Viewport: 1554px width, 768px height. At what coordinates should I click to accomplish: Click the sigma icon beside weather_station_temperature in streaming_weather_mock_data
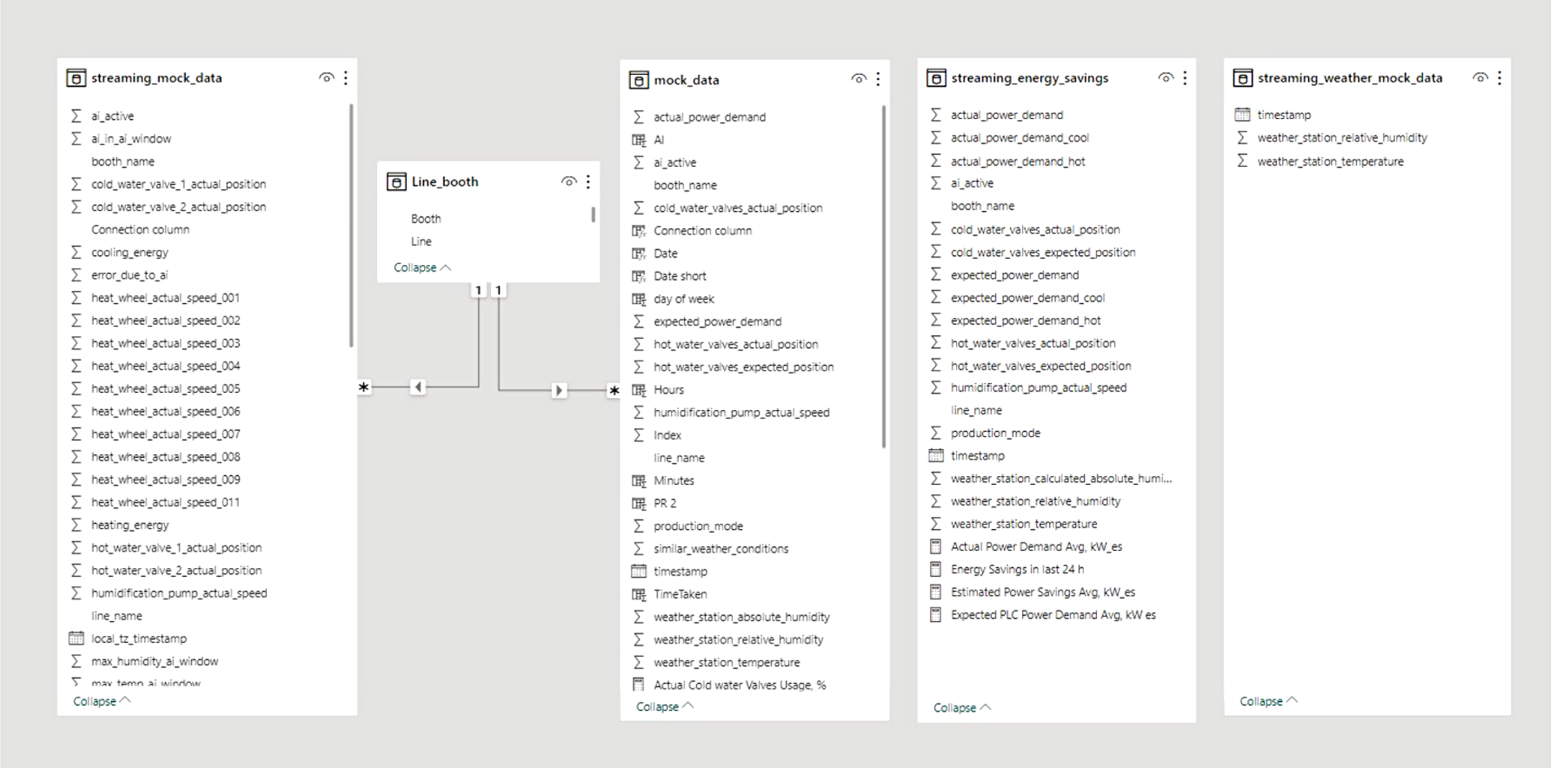[1242, 161]
